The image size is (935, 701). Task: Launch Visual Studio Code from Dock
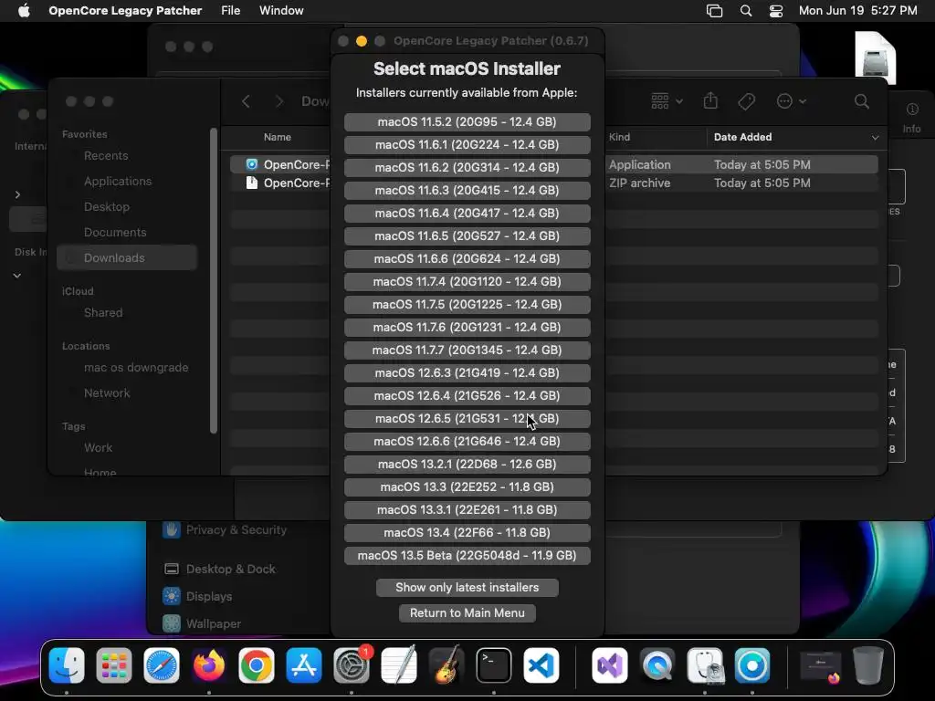pyautogui.click(x=541, y=665)
